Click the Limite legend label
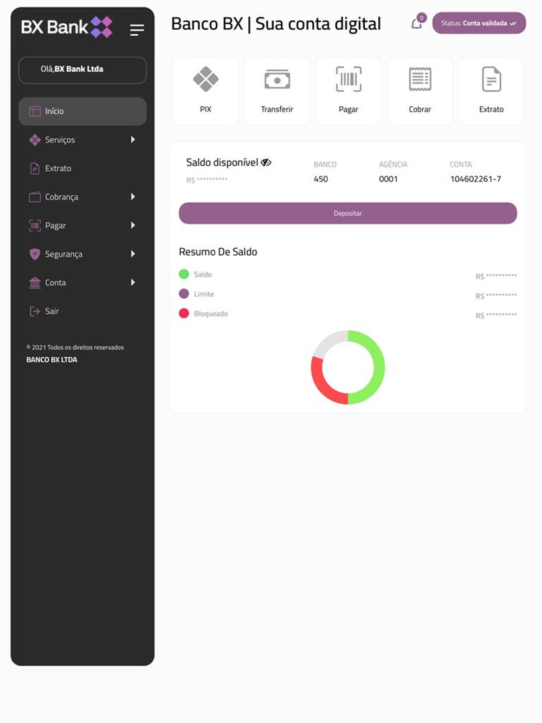The width and height of the screenshot is (542, 723). 204,294
